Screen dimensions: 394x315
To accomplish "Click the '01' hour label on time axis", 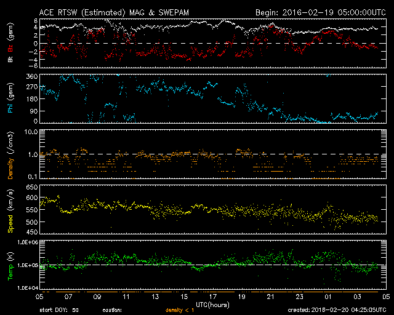I will (328, 297).
